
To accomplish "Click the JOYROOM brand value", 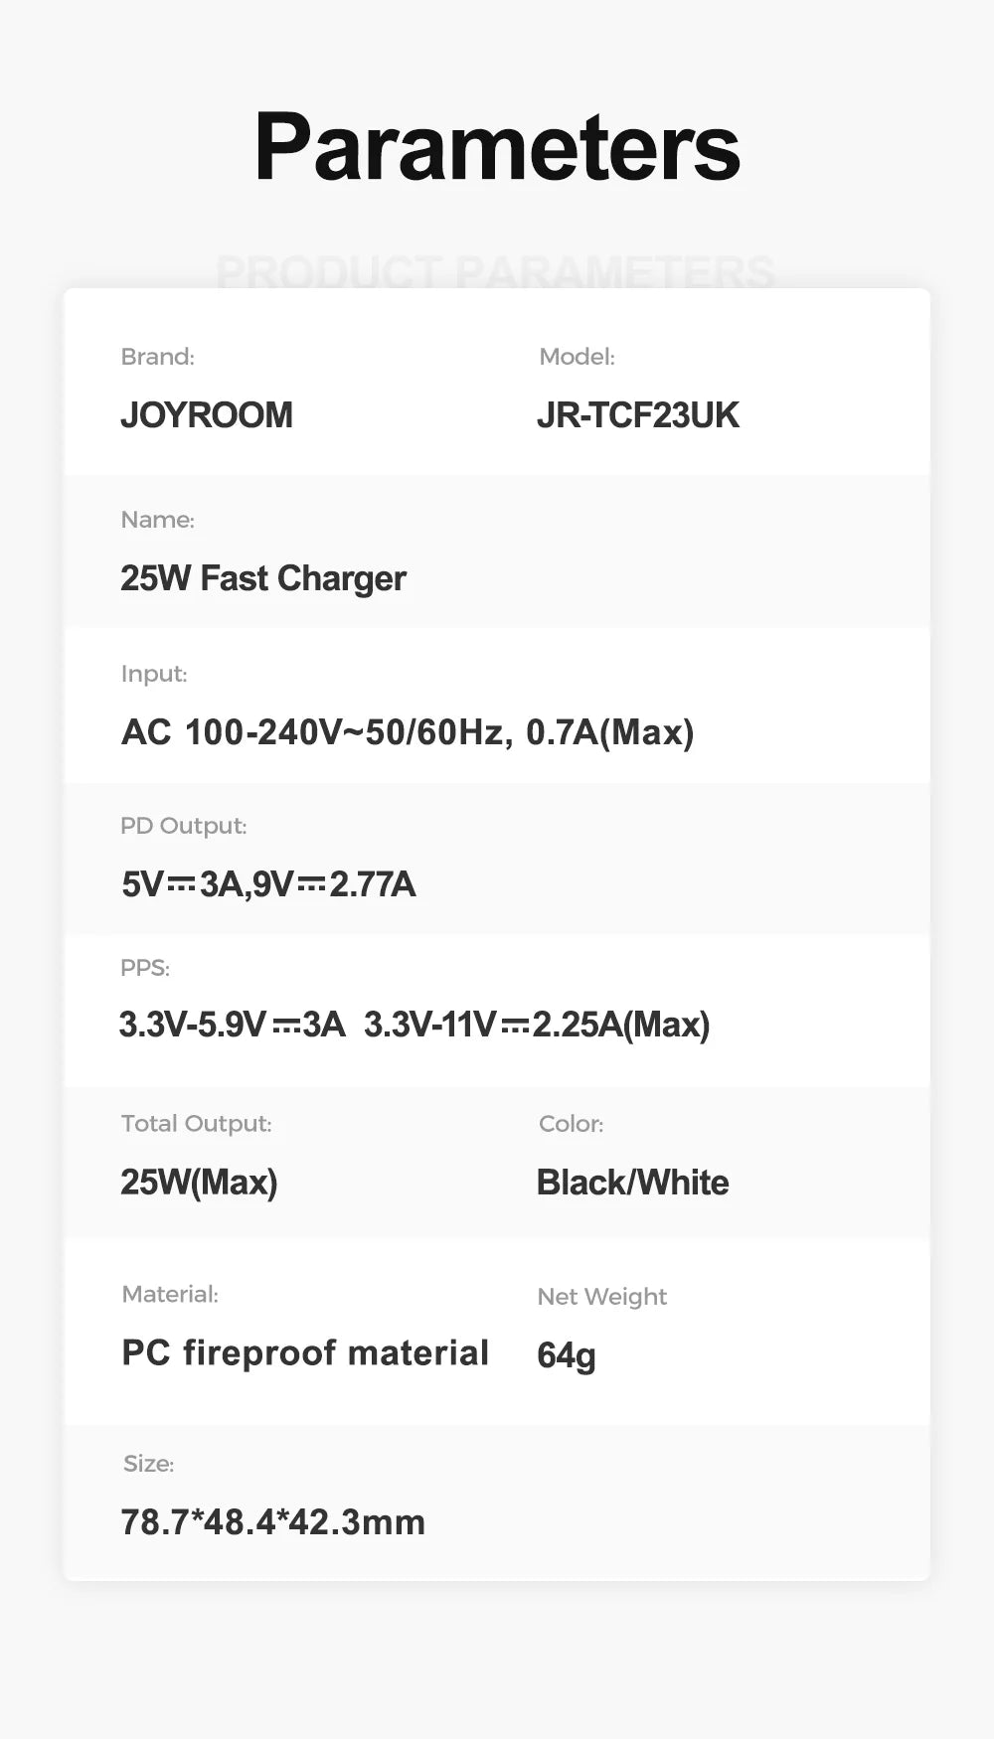I will point(207,414).
